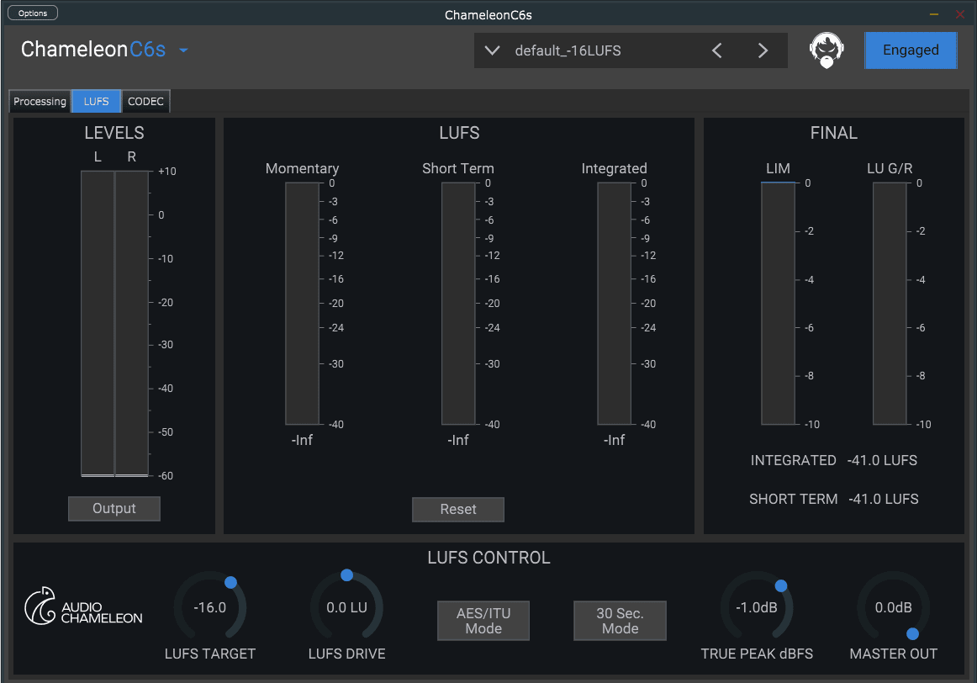Viewport: 977px width, 683px height.
Task: Go to the next preset arrow
Action: (x=763, y=50)
